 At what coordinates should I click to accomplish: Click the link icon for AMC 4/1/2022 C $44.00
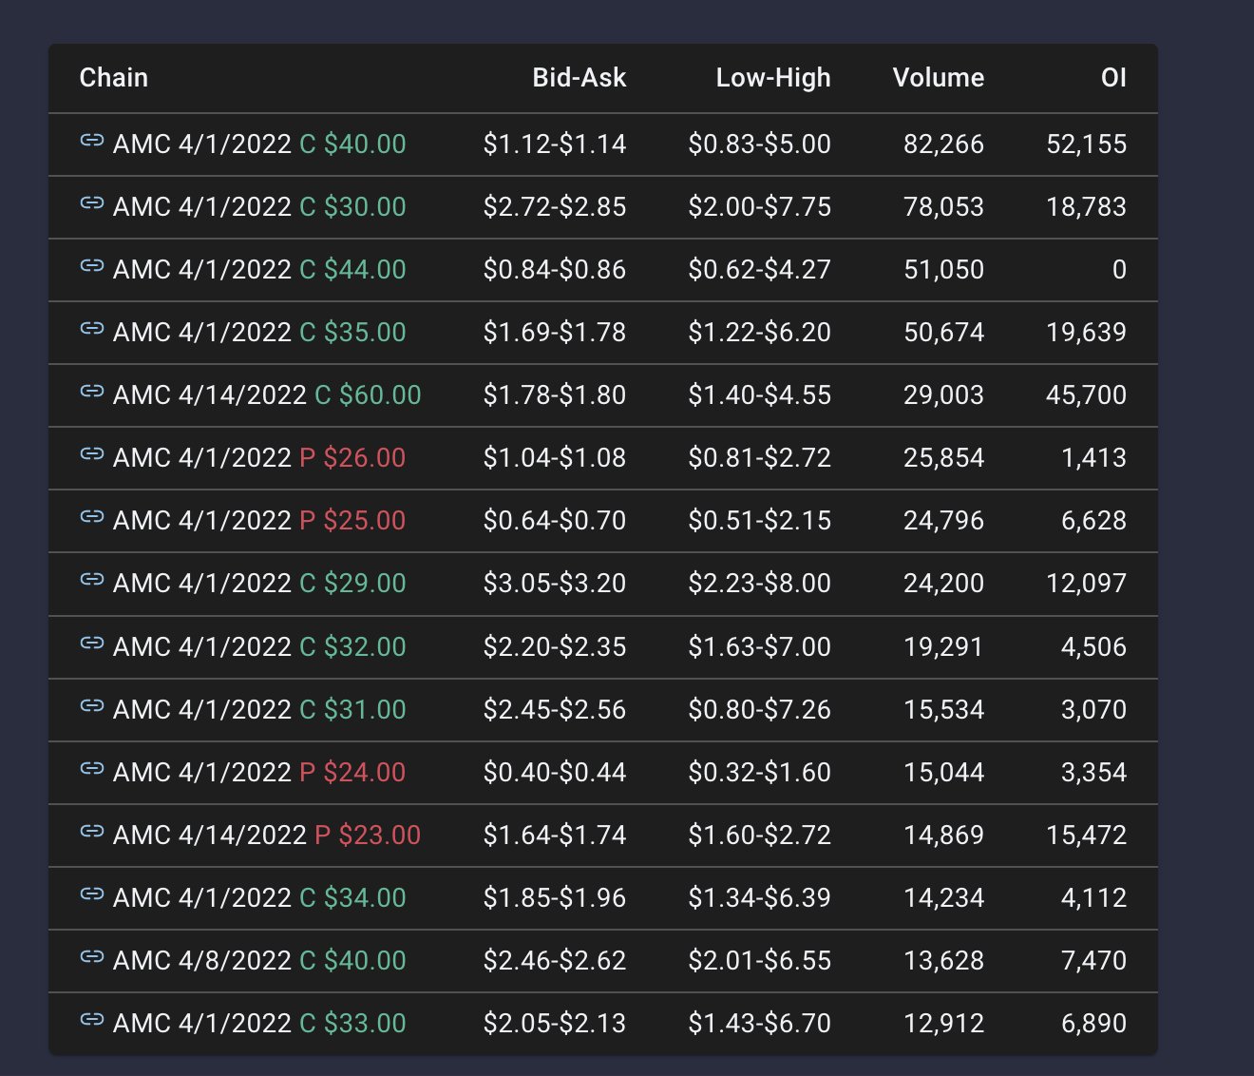coord(92,269)
